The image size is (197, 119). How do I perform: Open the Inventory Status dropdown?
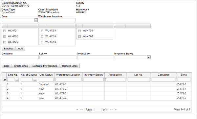(149, 57)
